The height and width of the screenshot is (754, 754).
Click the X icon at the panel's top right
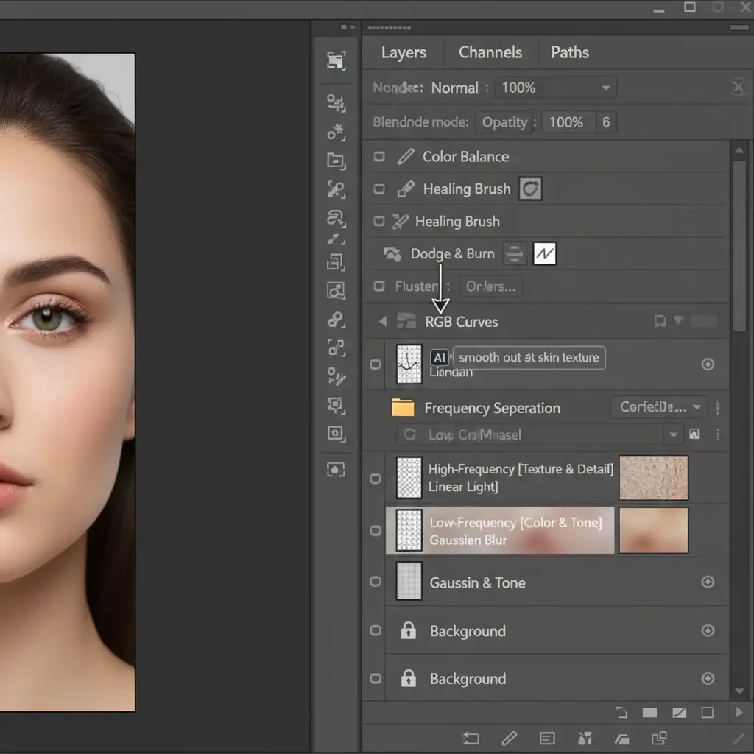738,88
